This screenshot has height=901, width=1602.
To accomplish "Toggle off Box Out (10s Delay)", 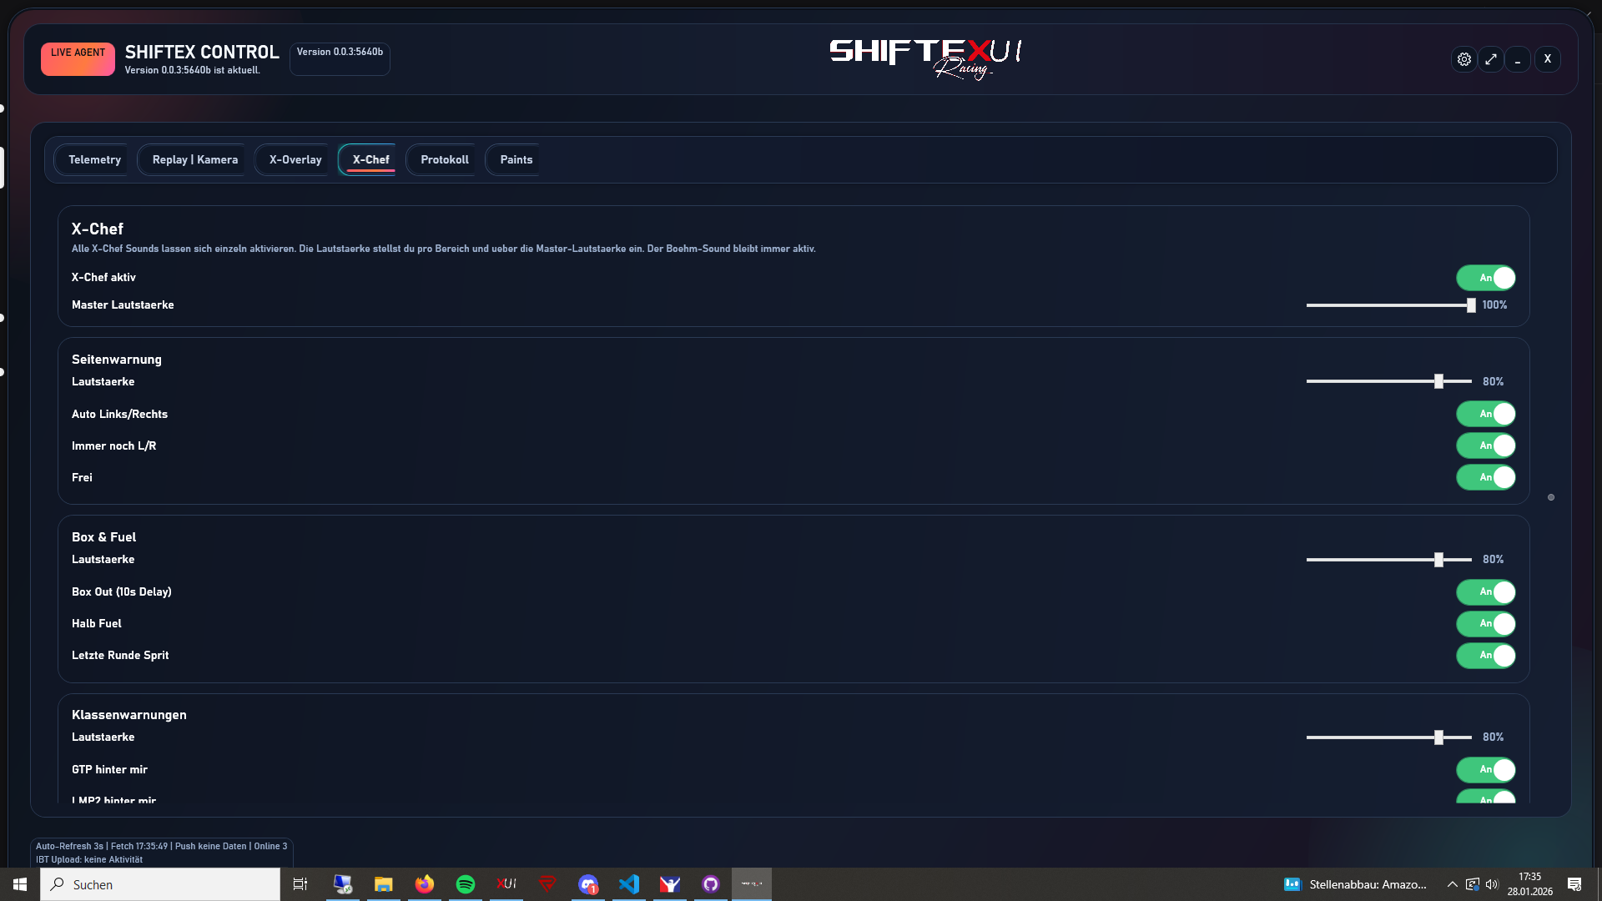I will pyautogui.click(x=1485, y=592).
